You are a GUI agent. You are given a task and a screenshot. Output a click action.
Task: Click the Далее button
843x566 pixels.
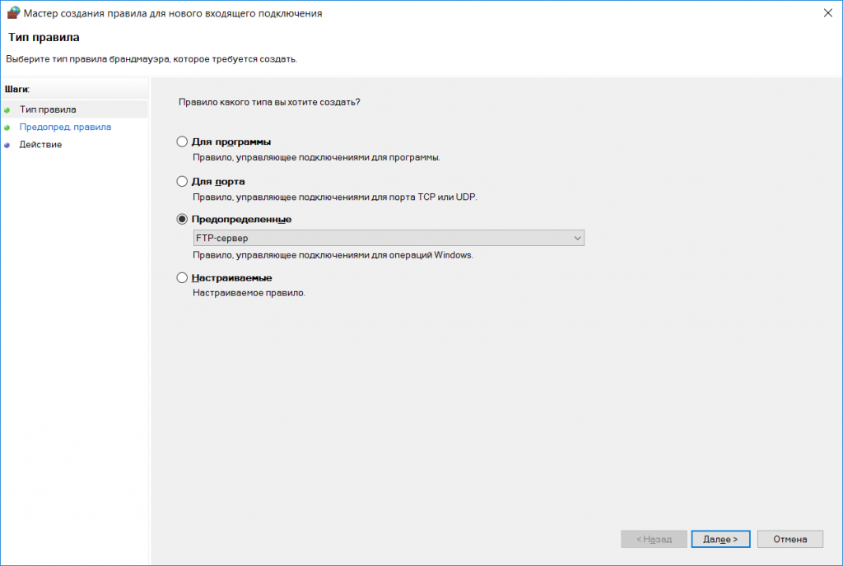tap(720, 539)
